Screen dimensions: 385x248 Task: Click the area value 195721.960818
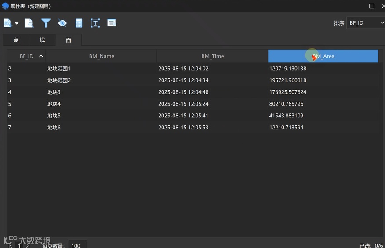coord(288,80)
